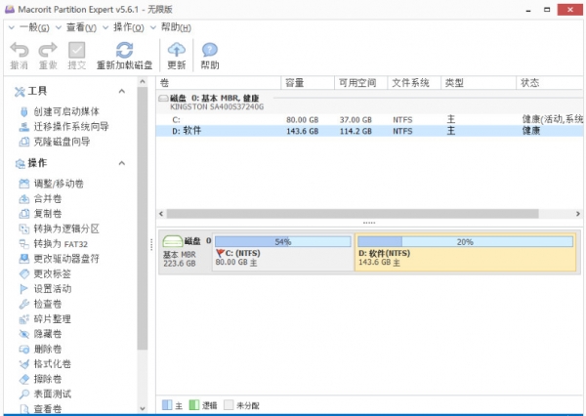Click sidebar scrollbar up arrow

[x=143, y=81]
